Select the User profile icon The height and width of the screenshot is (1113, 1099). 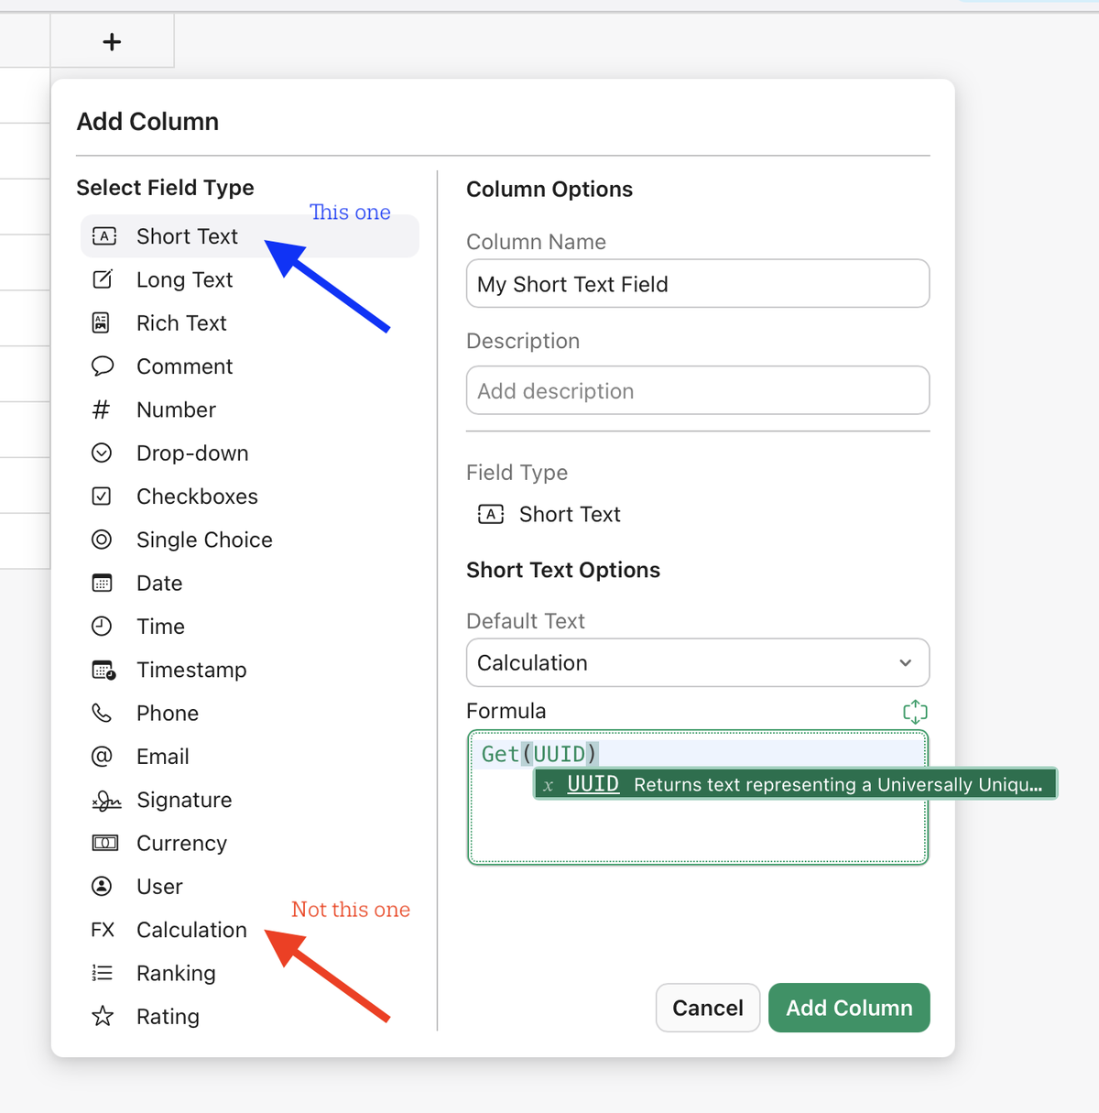pos(102,886)
